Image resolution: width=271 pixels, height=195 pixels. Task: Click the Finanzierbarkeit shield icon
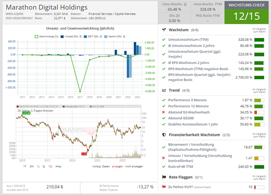click(x=164, y=135)
